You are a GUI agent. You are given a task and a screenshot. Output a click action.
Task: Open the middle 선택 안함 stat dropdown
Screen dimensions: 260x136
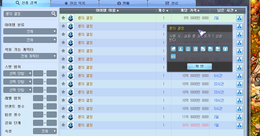18,82
